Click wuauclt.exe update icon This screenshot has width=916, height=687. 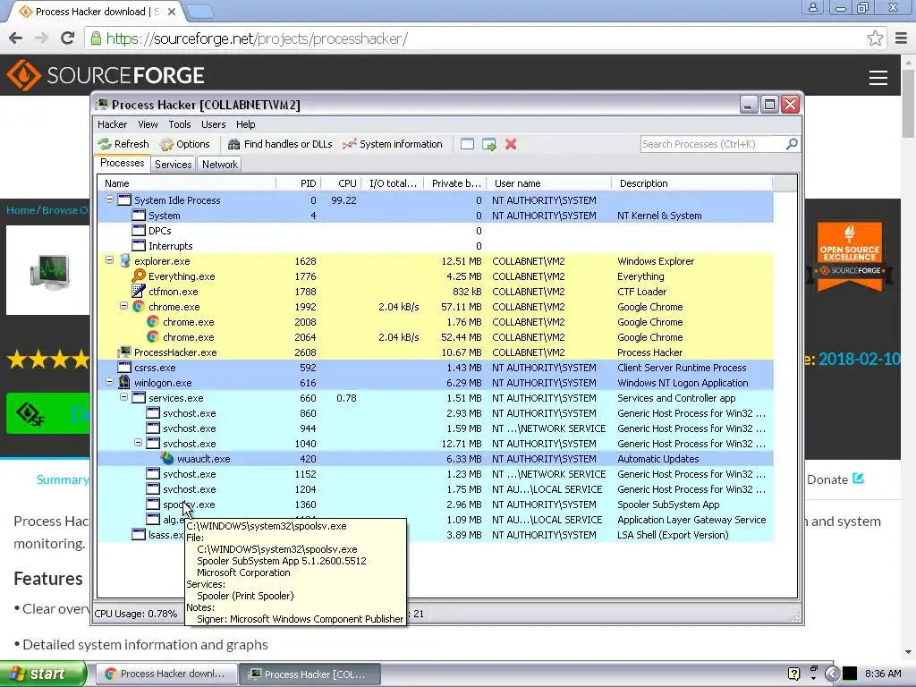[x=167, y=459]
